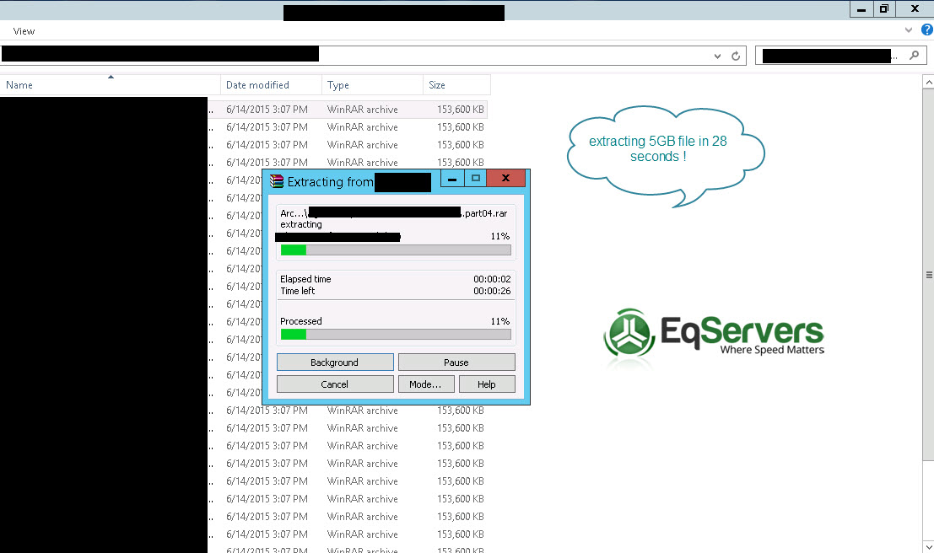Screen dimensions: 934x553
Task: Click the search magnifier icon
Action: [x=915, y=55]
